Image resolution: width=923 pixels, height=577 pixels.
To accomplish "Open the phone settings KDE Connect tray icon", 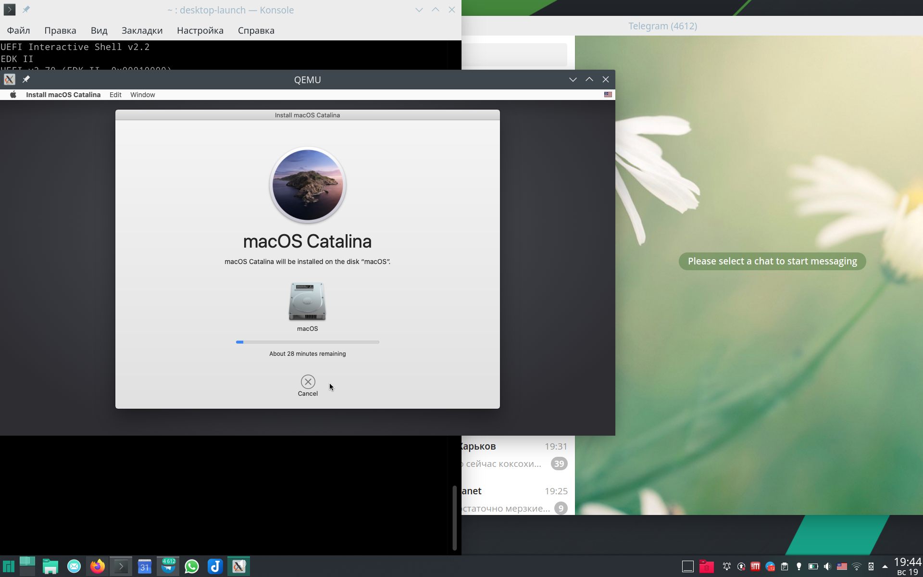I will coord(871,566).
